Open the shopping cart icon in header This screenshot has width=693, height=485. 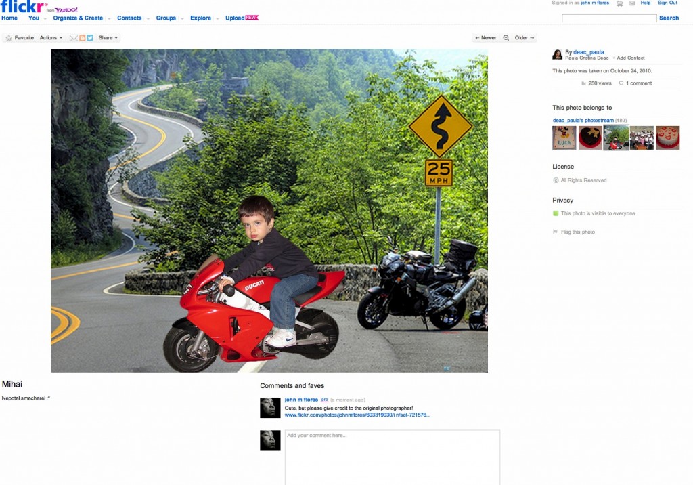(x=619, y=3)
